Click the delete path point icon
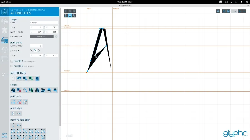 click(19, 102)
